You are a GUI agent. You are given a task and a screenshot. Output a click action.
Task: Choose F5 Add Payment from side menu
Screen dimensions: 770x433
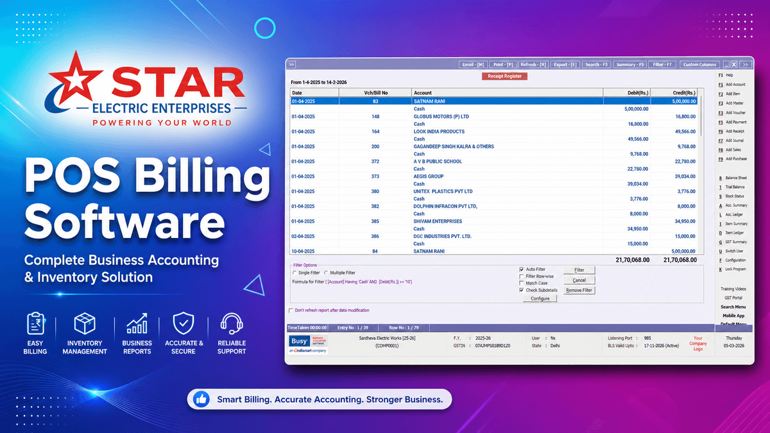coord(732,122)
